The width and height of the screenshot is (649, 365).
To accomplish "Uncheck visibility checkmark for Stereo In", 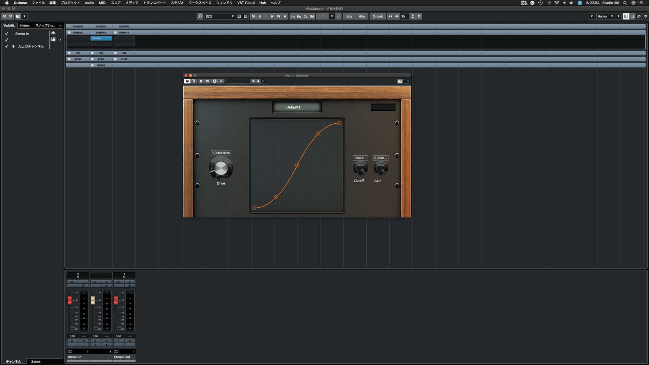I will [6, 34].
